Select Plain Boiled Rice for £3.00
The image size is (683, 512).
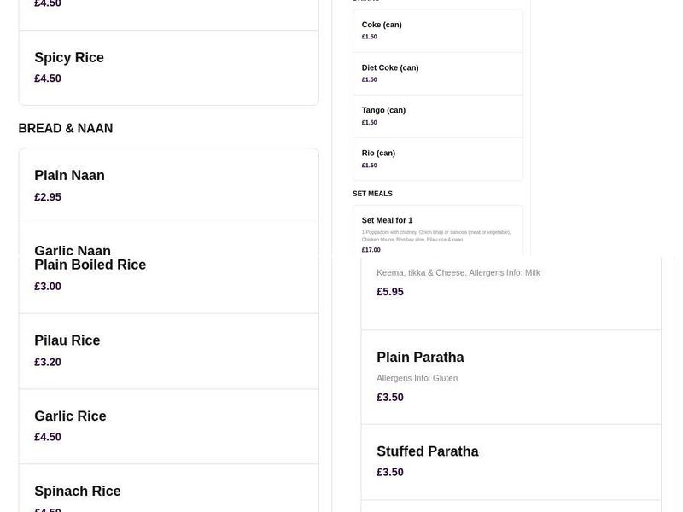168,276
